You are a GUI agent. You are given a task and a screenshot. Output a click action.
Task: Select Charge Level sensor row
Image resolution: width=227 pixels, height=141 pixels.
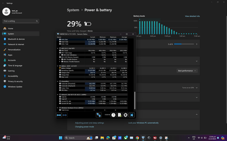(x=92, y=73)
